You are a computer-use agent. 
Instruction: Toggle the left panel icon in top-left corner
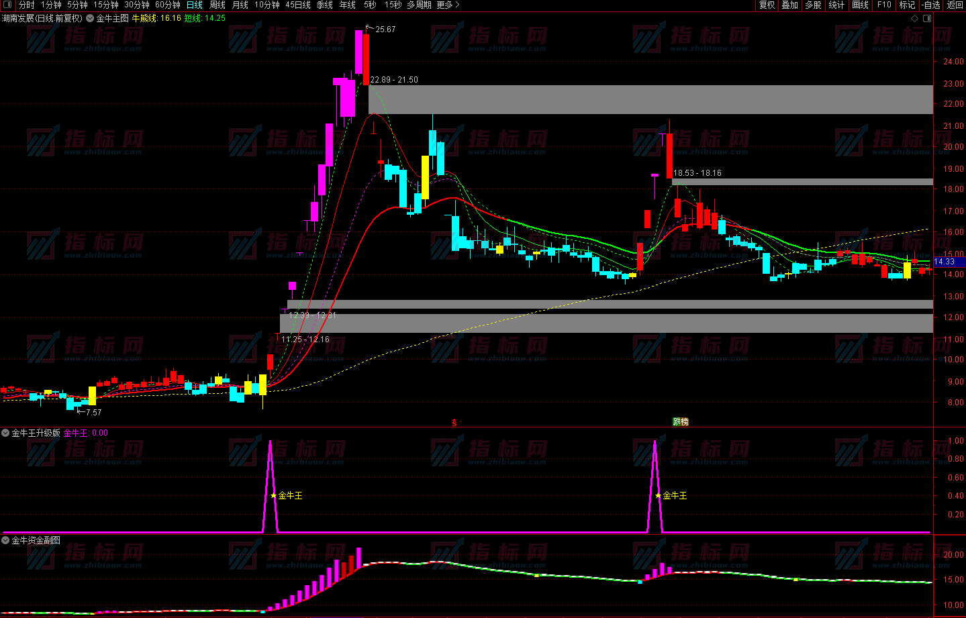[x=7, y=5]
